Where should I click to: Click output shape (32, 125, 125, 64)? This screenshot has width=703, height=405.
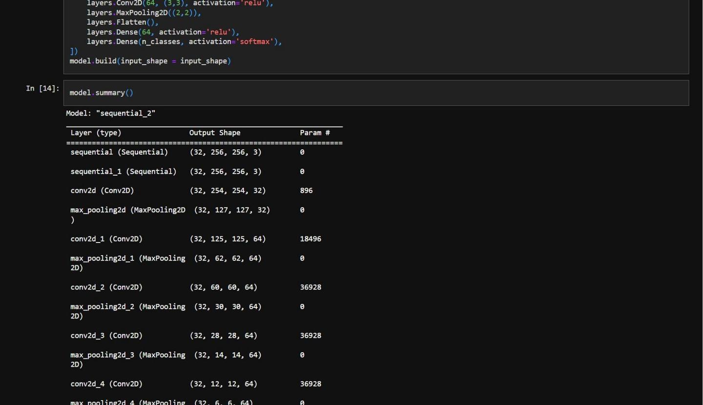[227, 239]
